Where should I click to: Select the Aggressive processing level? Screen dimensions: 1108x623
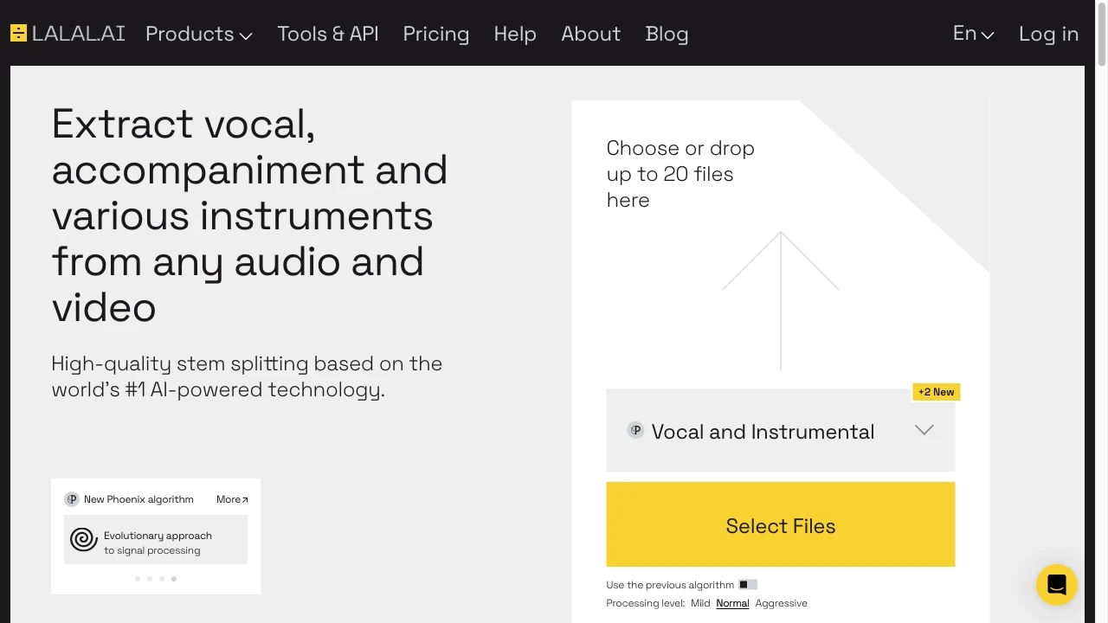point(782,603)
